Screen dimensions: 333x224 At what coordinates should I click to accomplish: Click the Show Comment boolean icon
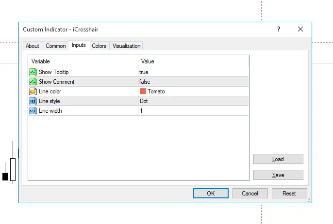coord(33,82)
